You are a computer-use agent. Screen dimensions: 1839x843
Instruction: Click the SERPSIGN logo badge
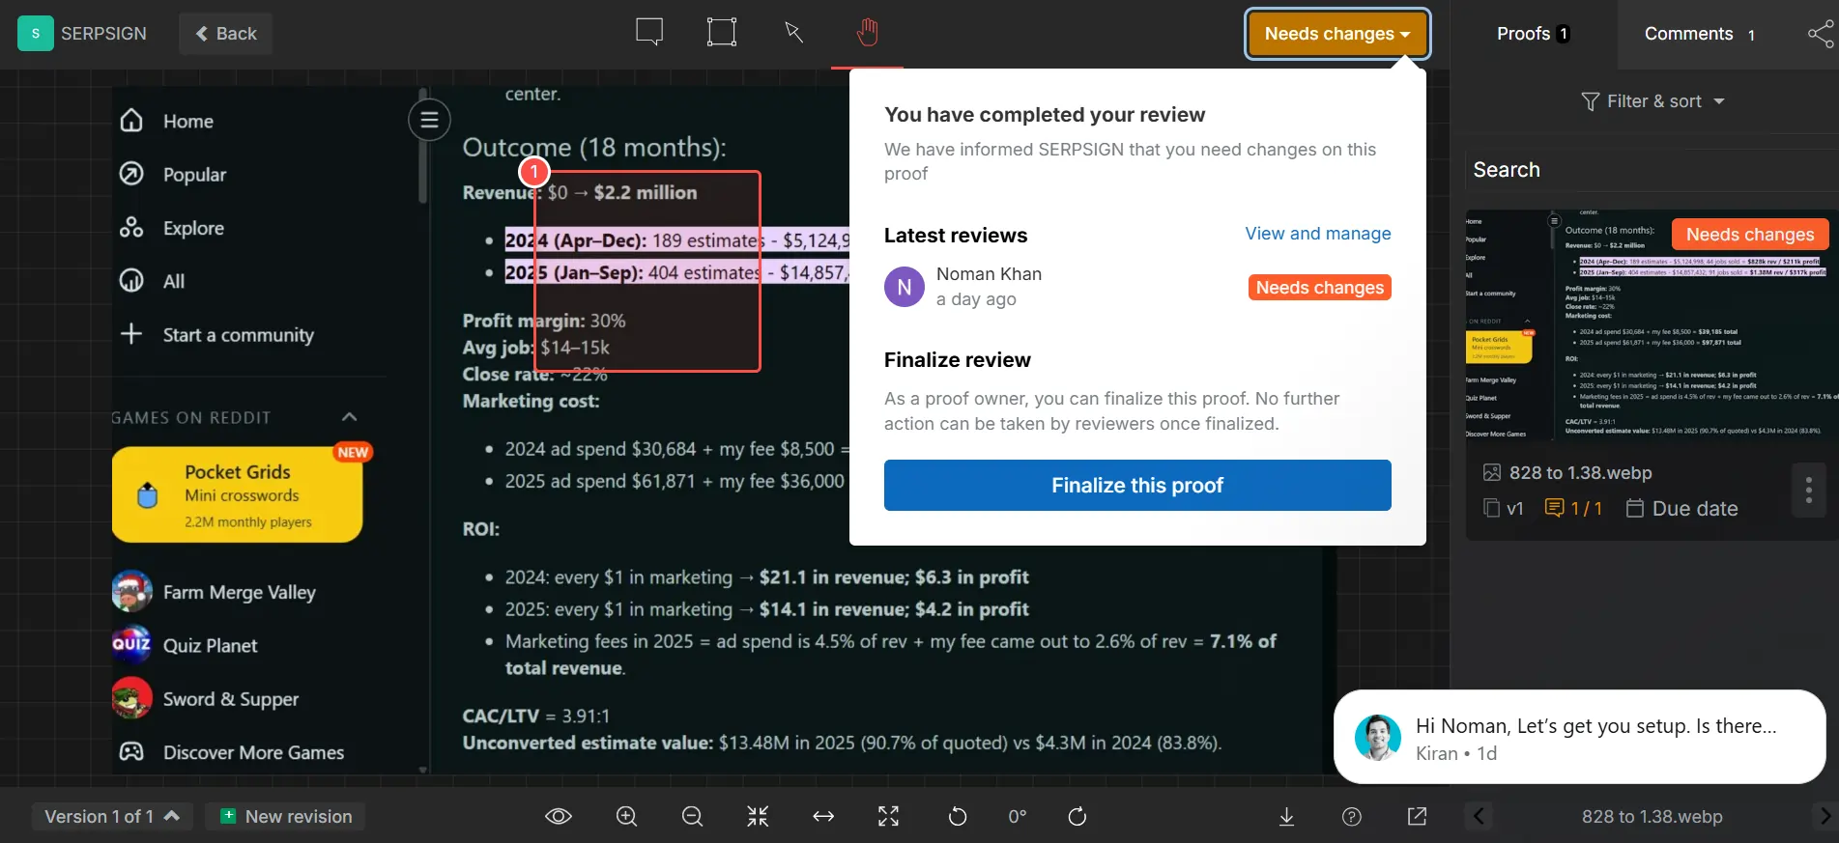coord(36,34)
